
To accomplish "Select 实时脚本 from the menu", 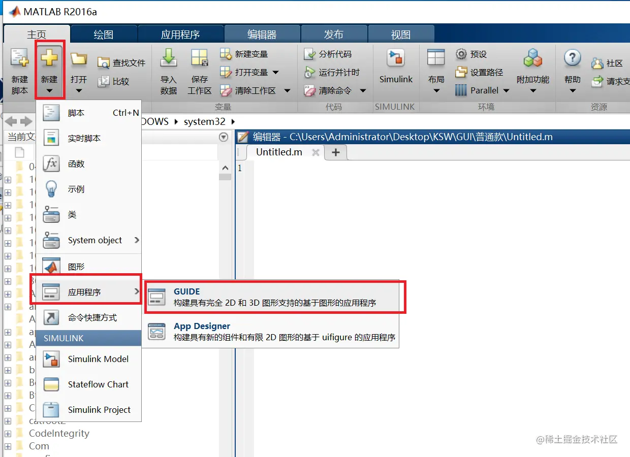I will 89,138.
